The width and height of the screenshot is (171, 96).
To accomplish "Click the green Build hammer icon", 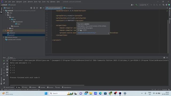I will (136, 5).
